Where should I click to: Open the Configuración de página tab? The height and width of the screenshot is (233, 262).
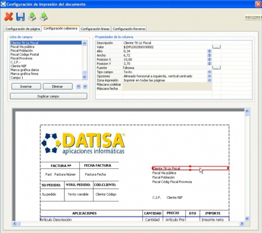(22, 29)
